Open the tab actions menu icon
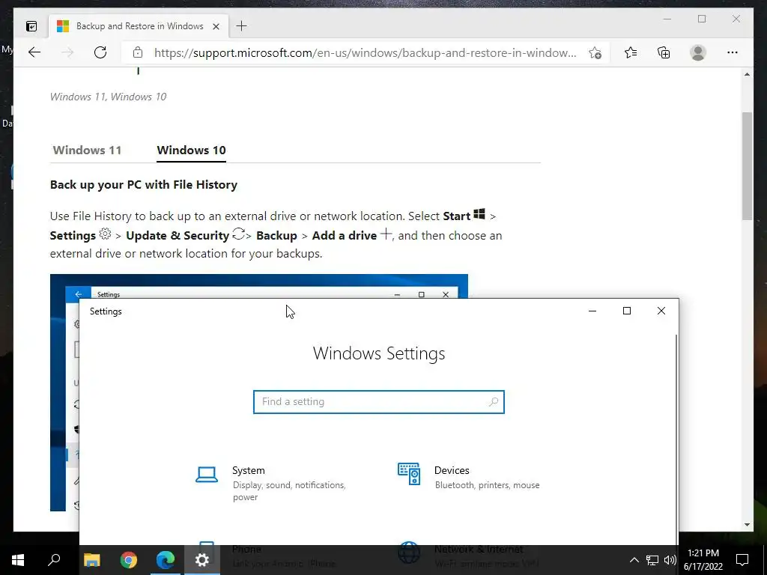 point(31,26)
